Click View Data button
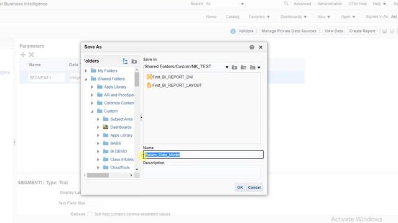The height and width of the screenshot is (223, 398). tap(333, 31)
